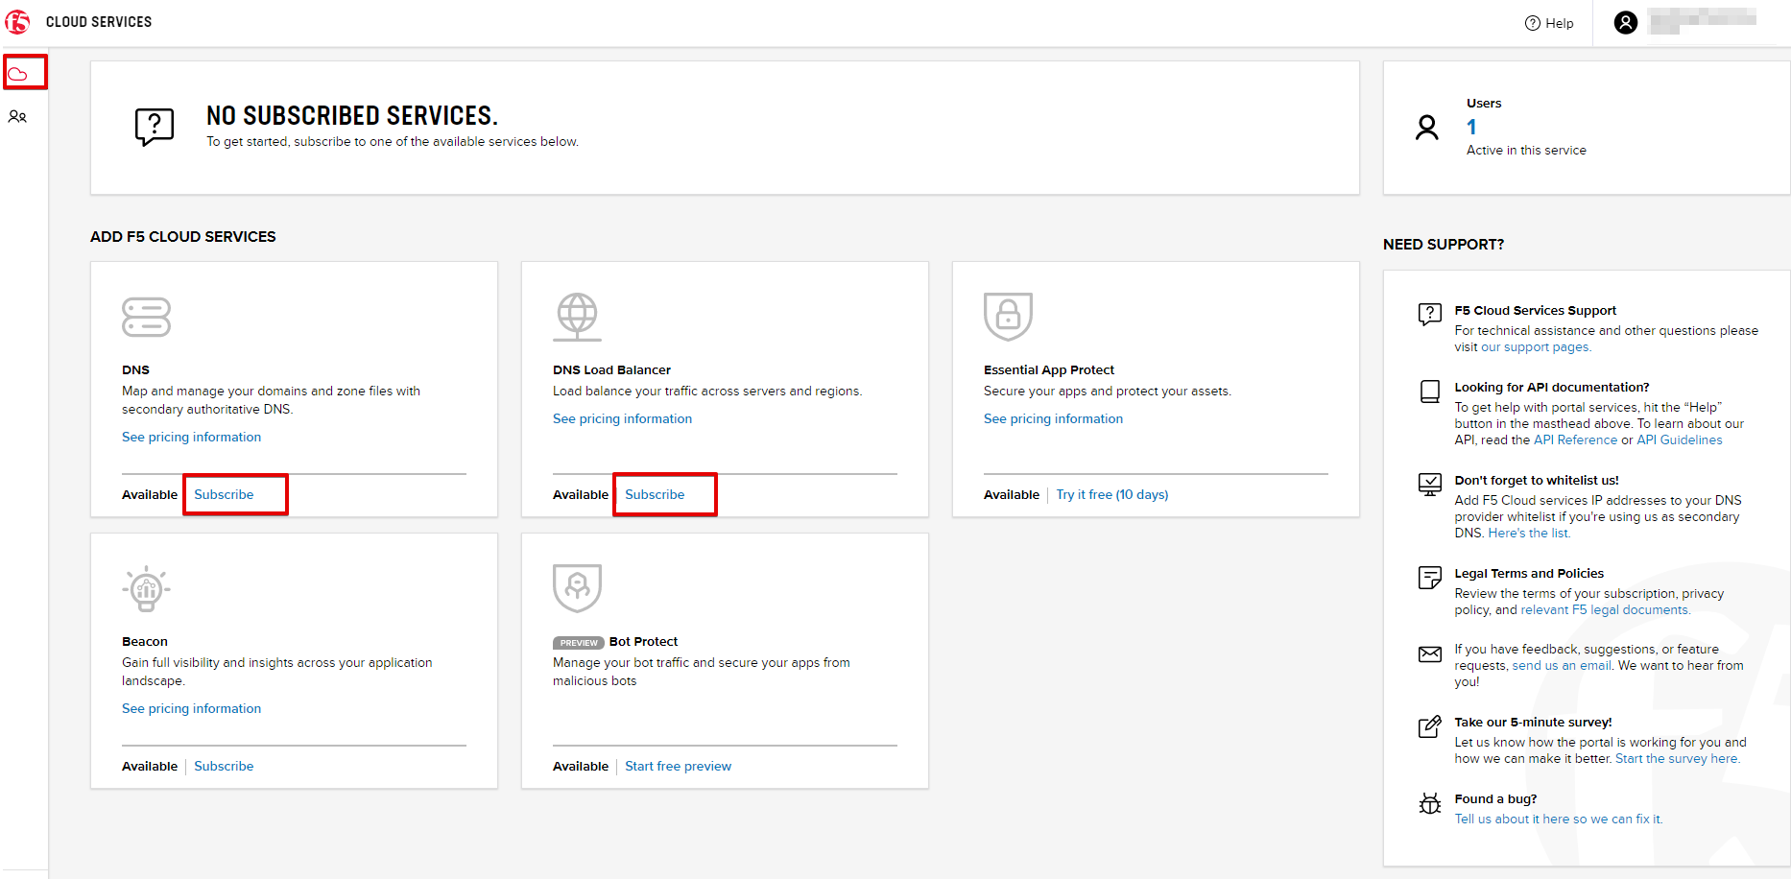Click the question bubble icon beside No Subscribed Services
This screenshot has width=1791, height=879.
pyautogui.click(x=155, y=127)
